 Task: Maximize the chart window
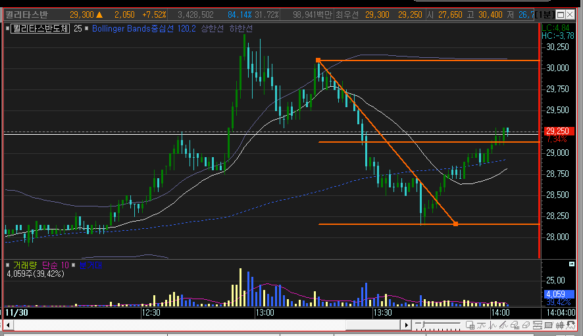561,15
